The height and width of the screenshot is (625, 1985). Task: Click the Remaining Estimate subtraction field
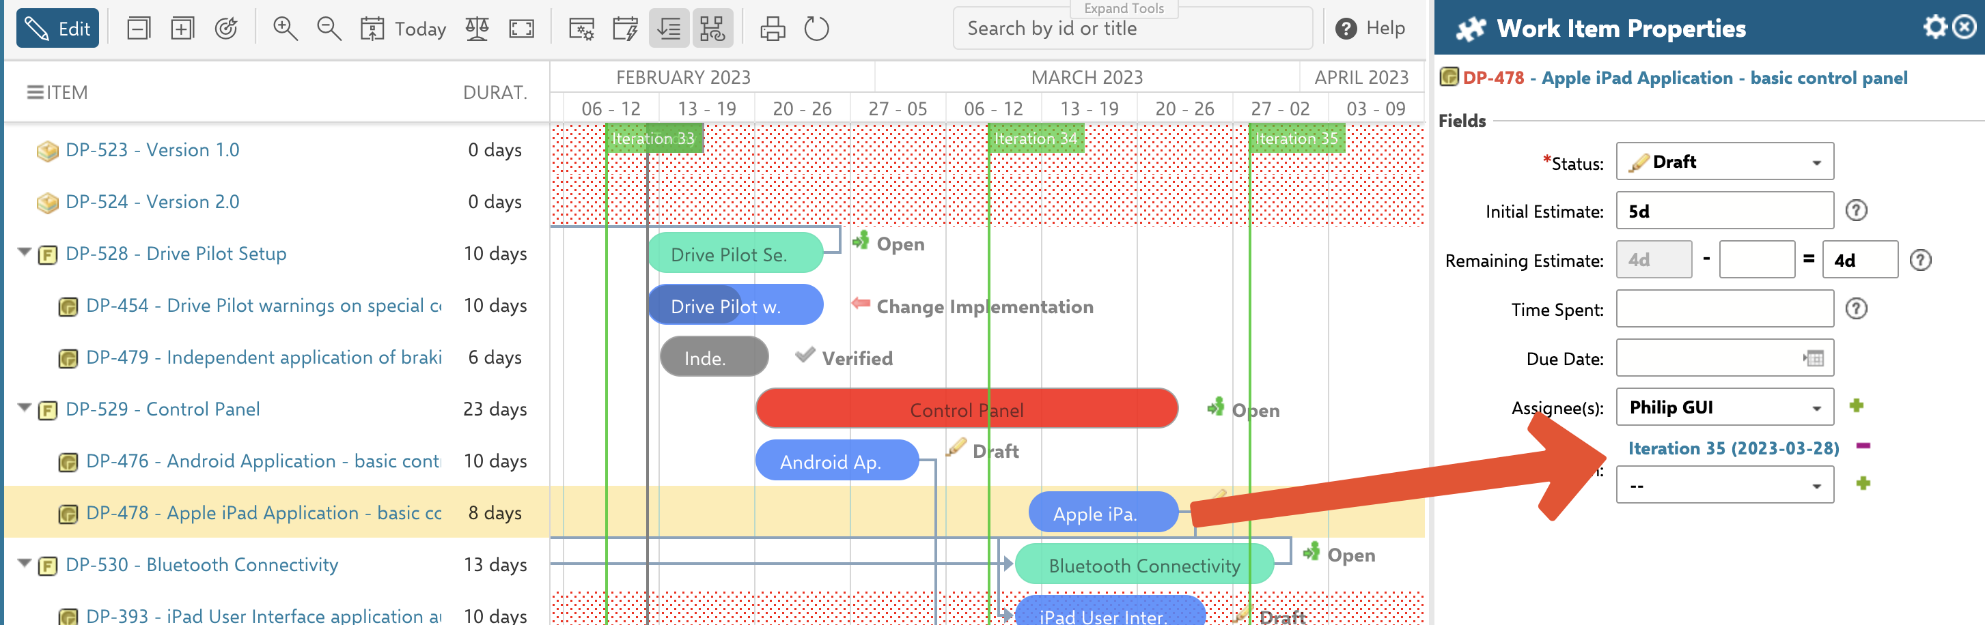pos(1756,260)
